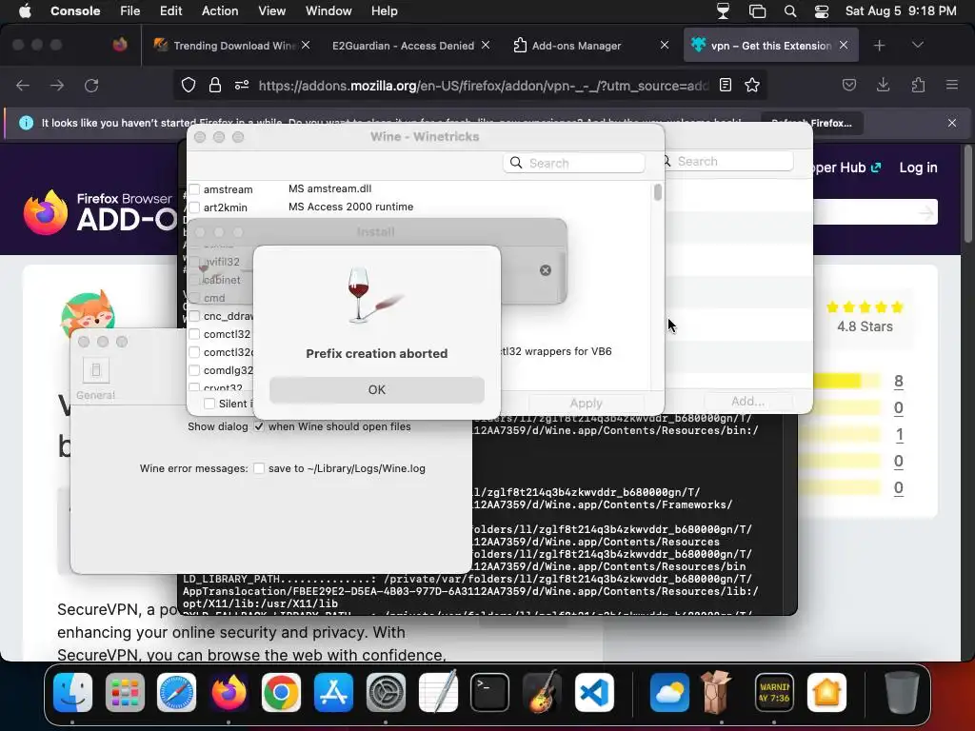
Task: Open GarageBand from the dock
Action: (542, 693)
